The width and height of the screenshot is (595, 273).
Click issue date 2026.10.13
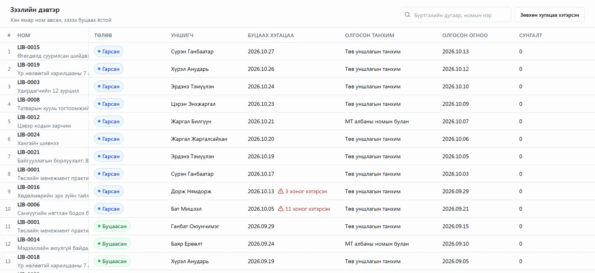[x=456, y=52]
